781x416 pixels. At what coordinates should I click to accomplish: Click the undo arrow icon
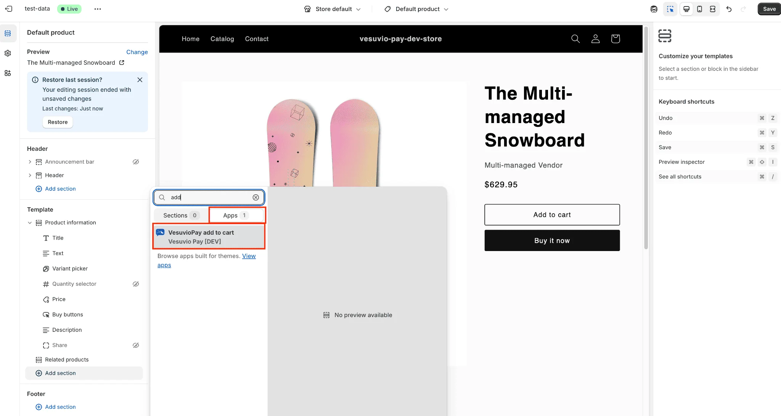point(729,9)
